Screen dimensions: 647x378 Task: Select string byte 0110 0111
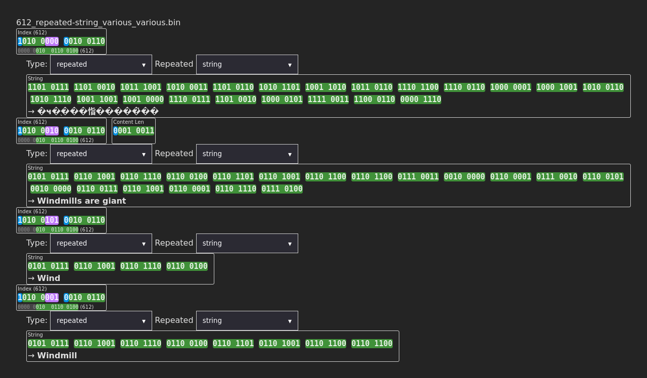point(97,189)
